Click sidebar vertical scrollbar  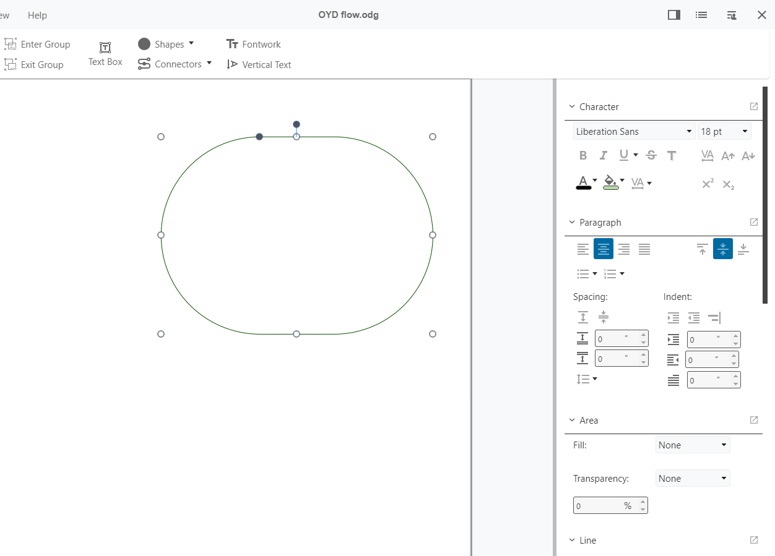point(765,195)
